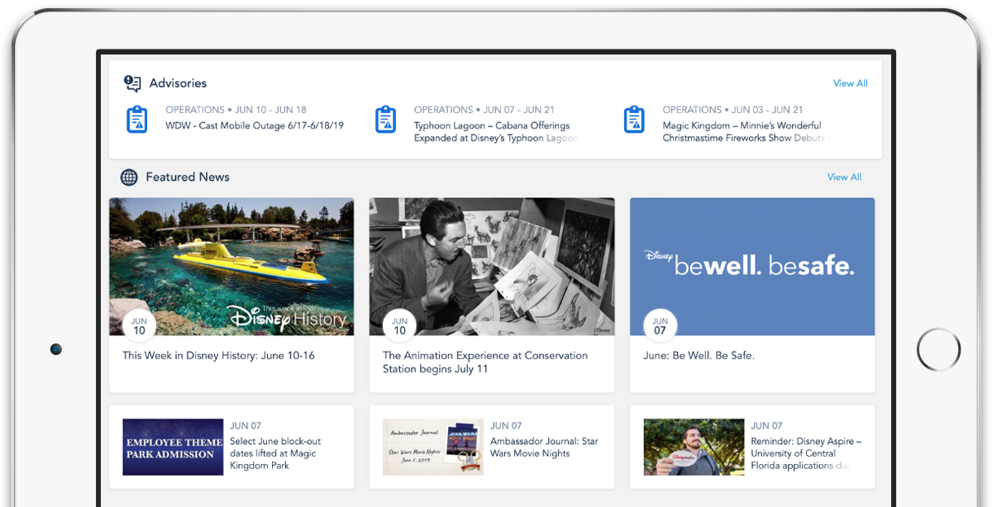Open Select June block-out dates lifted article
This screenshot has width=992, height=507.
(275, 453)
